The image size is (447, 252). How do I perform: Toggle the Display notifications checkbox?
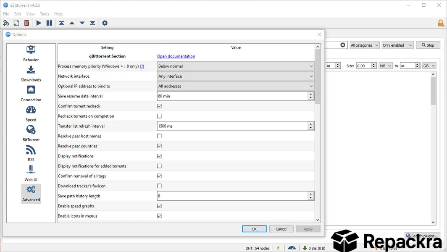159,156
